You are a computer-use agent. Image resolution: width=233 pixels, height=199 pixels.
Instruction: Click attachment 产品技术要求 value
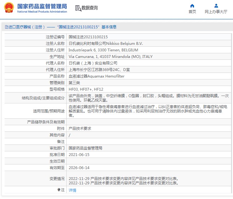pyautogui.click(x=80, y=128)
